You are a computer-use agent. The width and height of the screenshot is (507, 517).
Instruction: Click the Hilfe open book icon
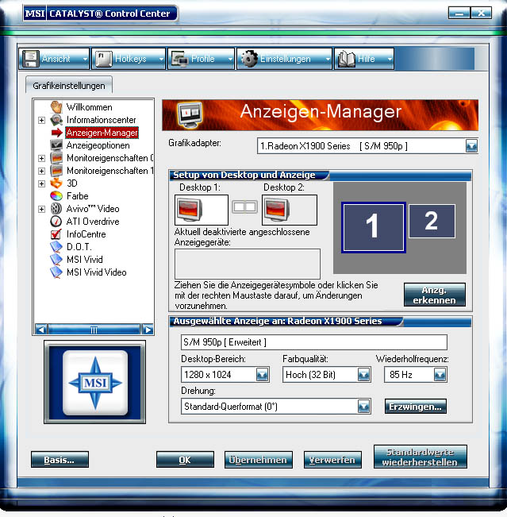[346, 59]
